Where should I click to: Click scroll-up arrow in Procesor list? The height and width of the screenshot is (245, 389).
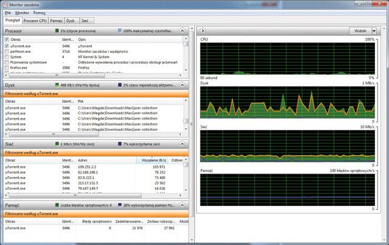pos(186,39)
